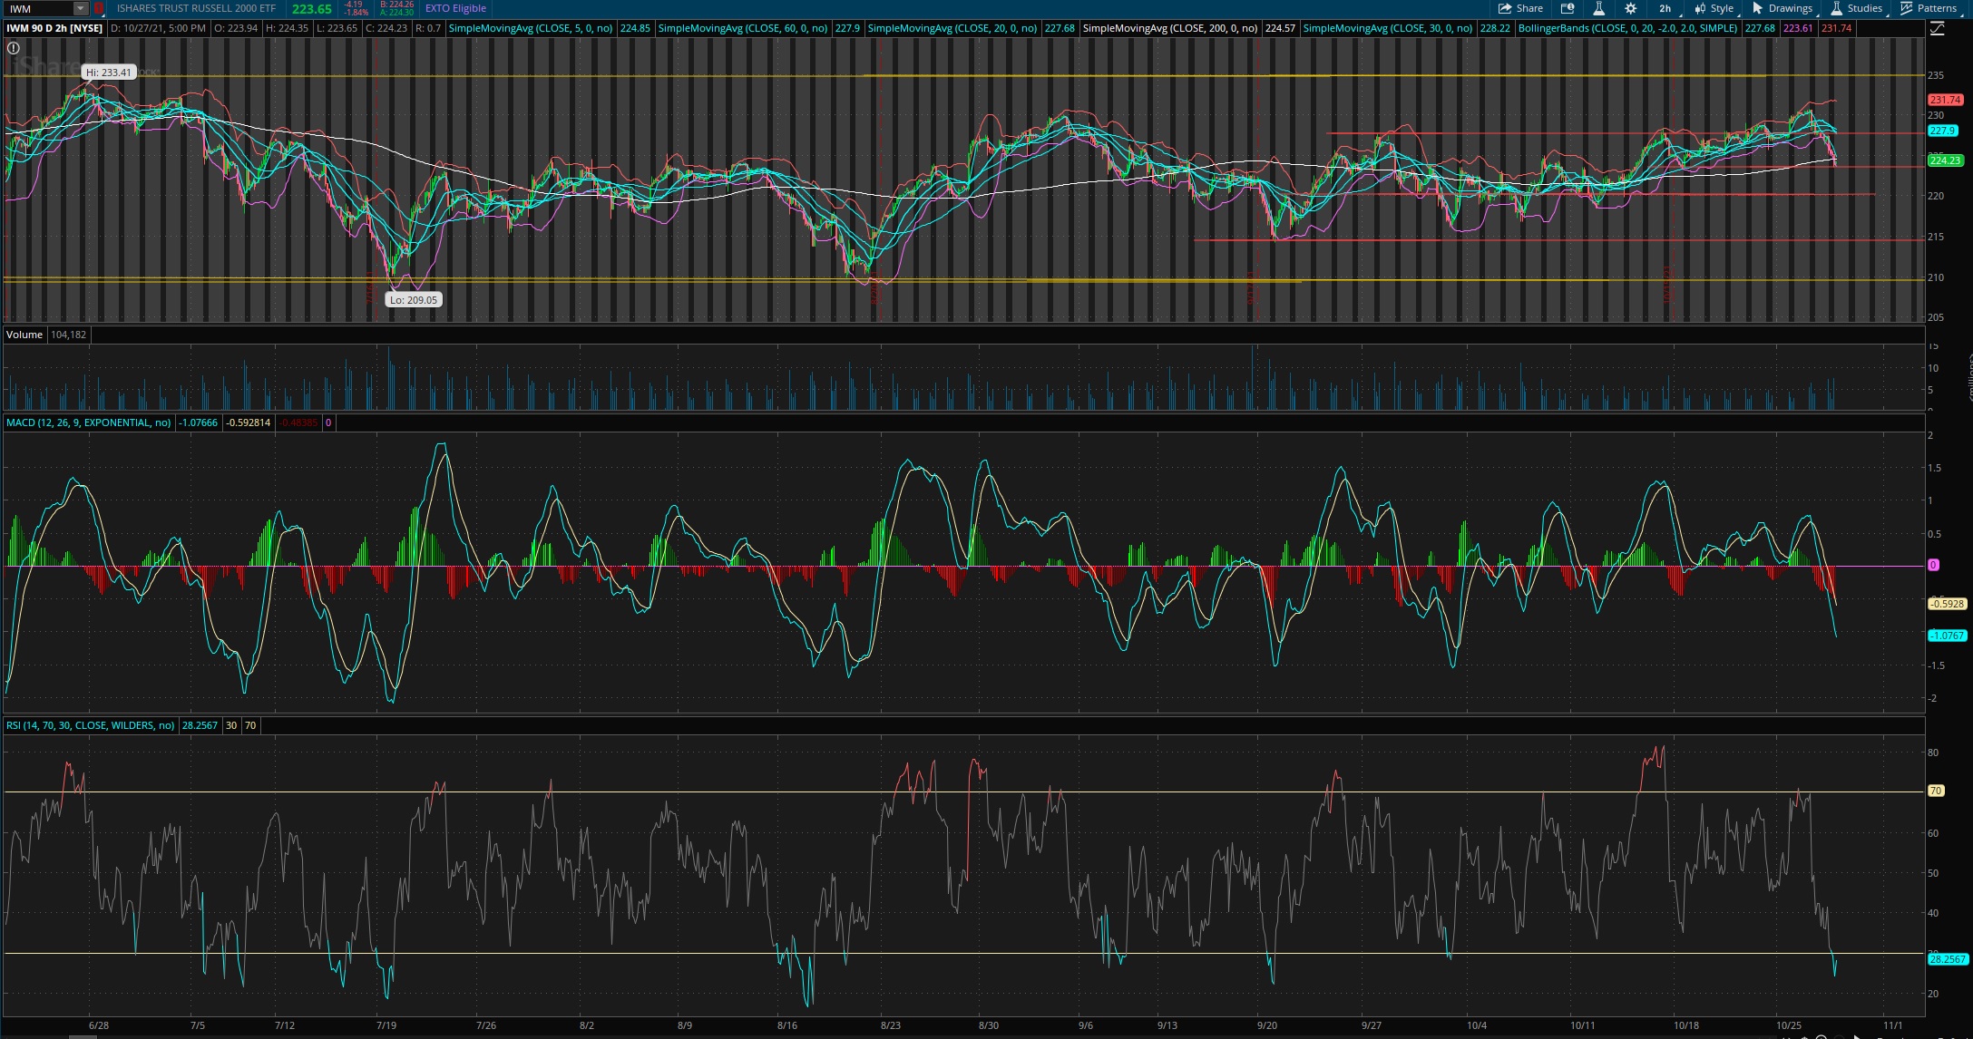Click the Lo: 209.05 price bubble
The image size is (1973, 1039).
tap(414, 300)
